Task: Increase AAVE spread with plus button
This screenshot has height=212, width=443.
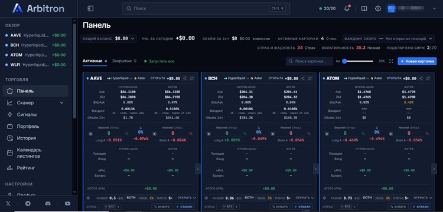Action: pos(118,207)
